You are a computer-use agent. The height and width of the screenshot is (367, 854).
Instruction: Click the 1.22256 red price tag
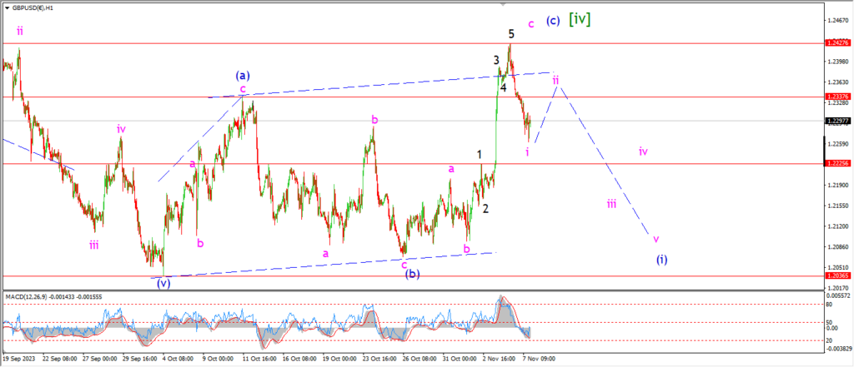(x=835, y=164)
